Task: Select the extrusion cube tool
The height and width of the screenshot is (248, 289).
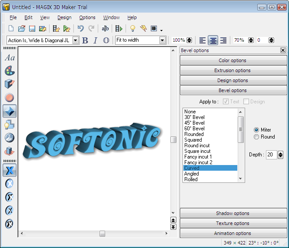Action: (10, 84)
